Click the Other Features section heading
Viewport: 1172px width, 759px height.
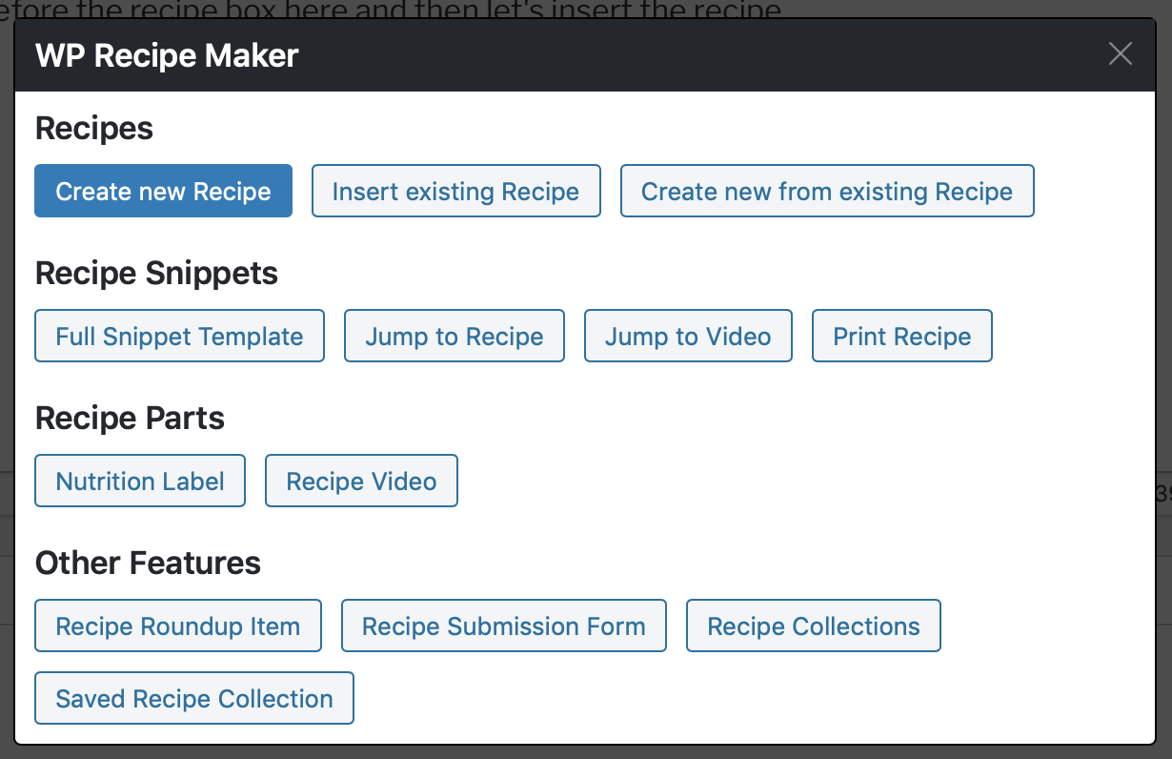click(148, 564)
